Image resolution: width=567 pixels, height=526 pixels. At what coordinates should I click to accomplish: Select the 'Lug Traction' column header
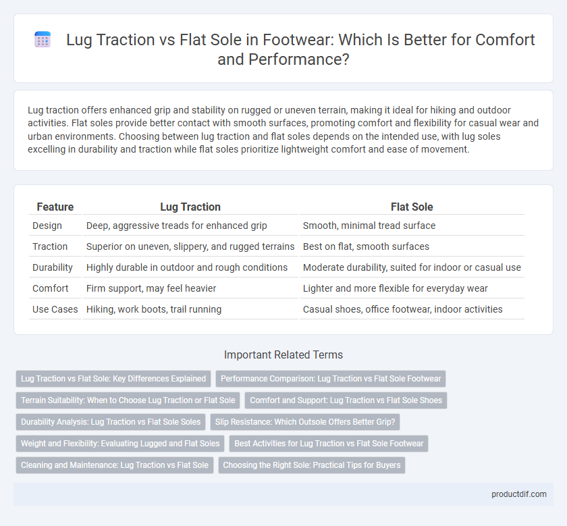[x=190, y=207]
